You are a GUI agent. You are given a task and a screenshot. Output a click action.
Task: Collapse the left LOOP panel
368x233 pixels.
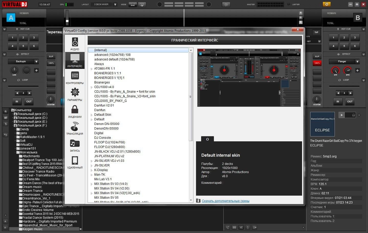4,80
